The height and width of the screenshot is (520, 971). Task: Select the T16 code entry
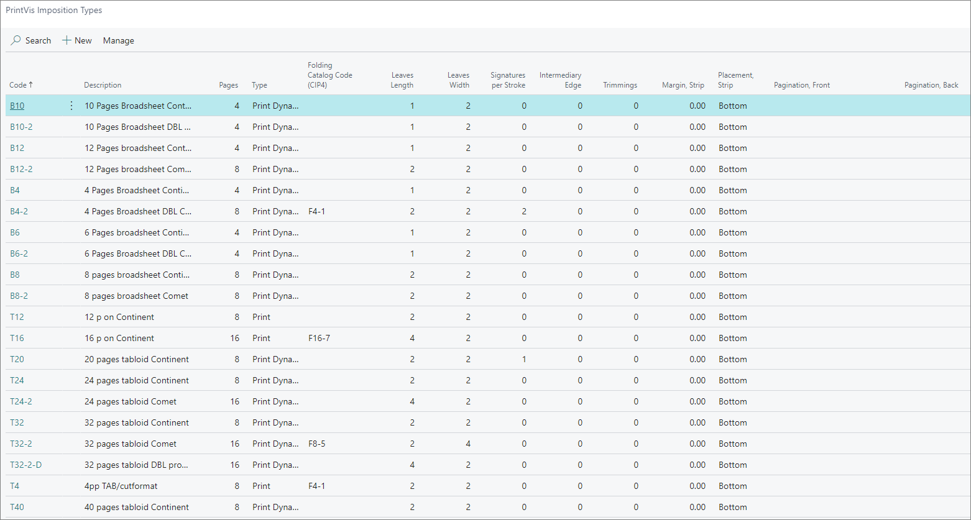point(17,338)
